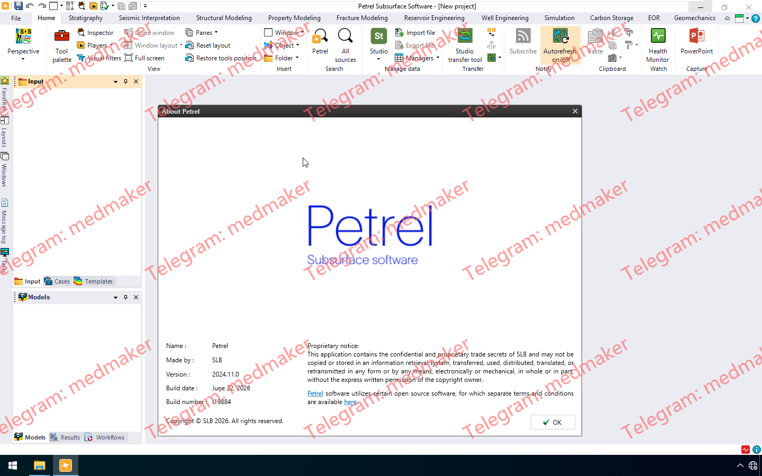Open the Inspector from the View group
Screen dimensions: 762x476
95,33
